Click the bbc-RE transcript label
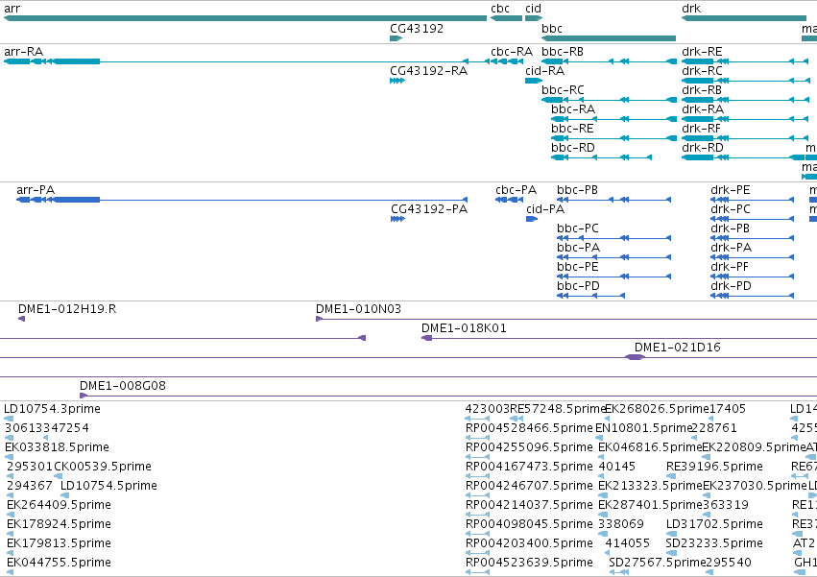The width and height of the screenshot is (817, 577). pos(572,129)
